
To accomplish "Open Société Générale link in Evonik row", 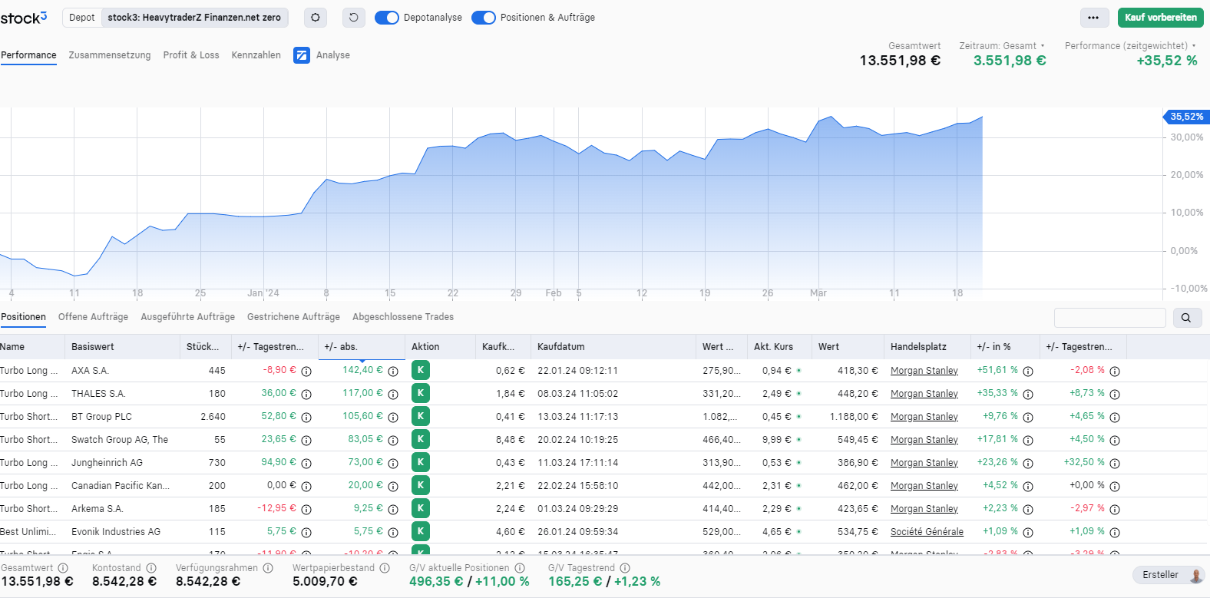I will coord(927,532).
